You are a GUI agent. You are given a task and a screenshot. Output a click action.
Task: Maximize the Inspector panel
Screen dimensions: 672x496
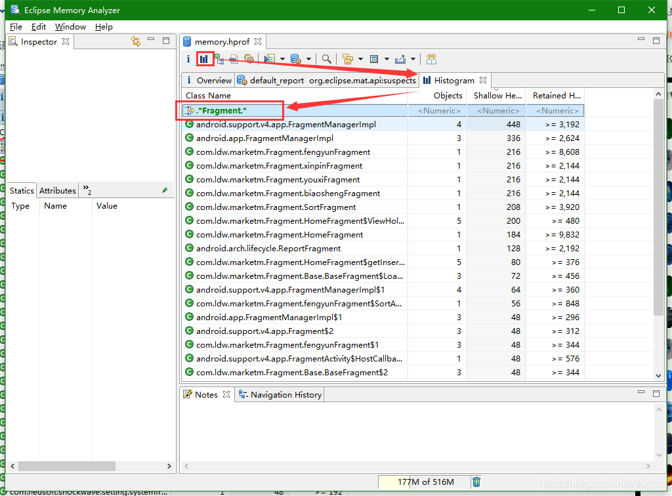(x=166, y=41)
